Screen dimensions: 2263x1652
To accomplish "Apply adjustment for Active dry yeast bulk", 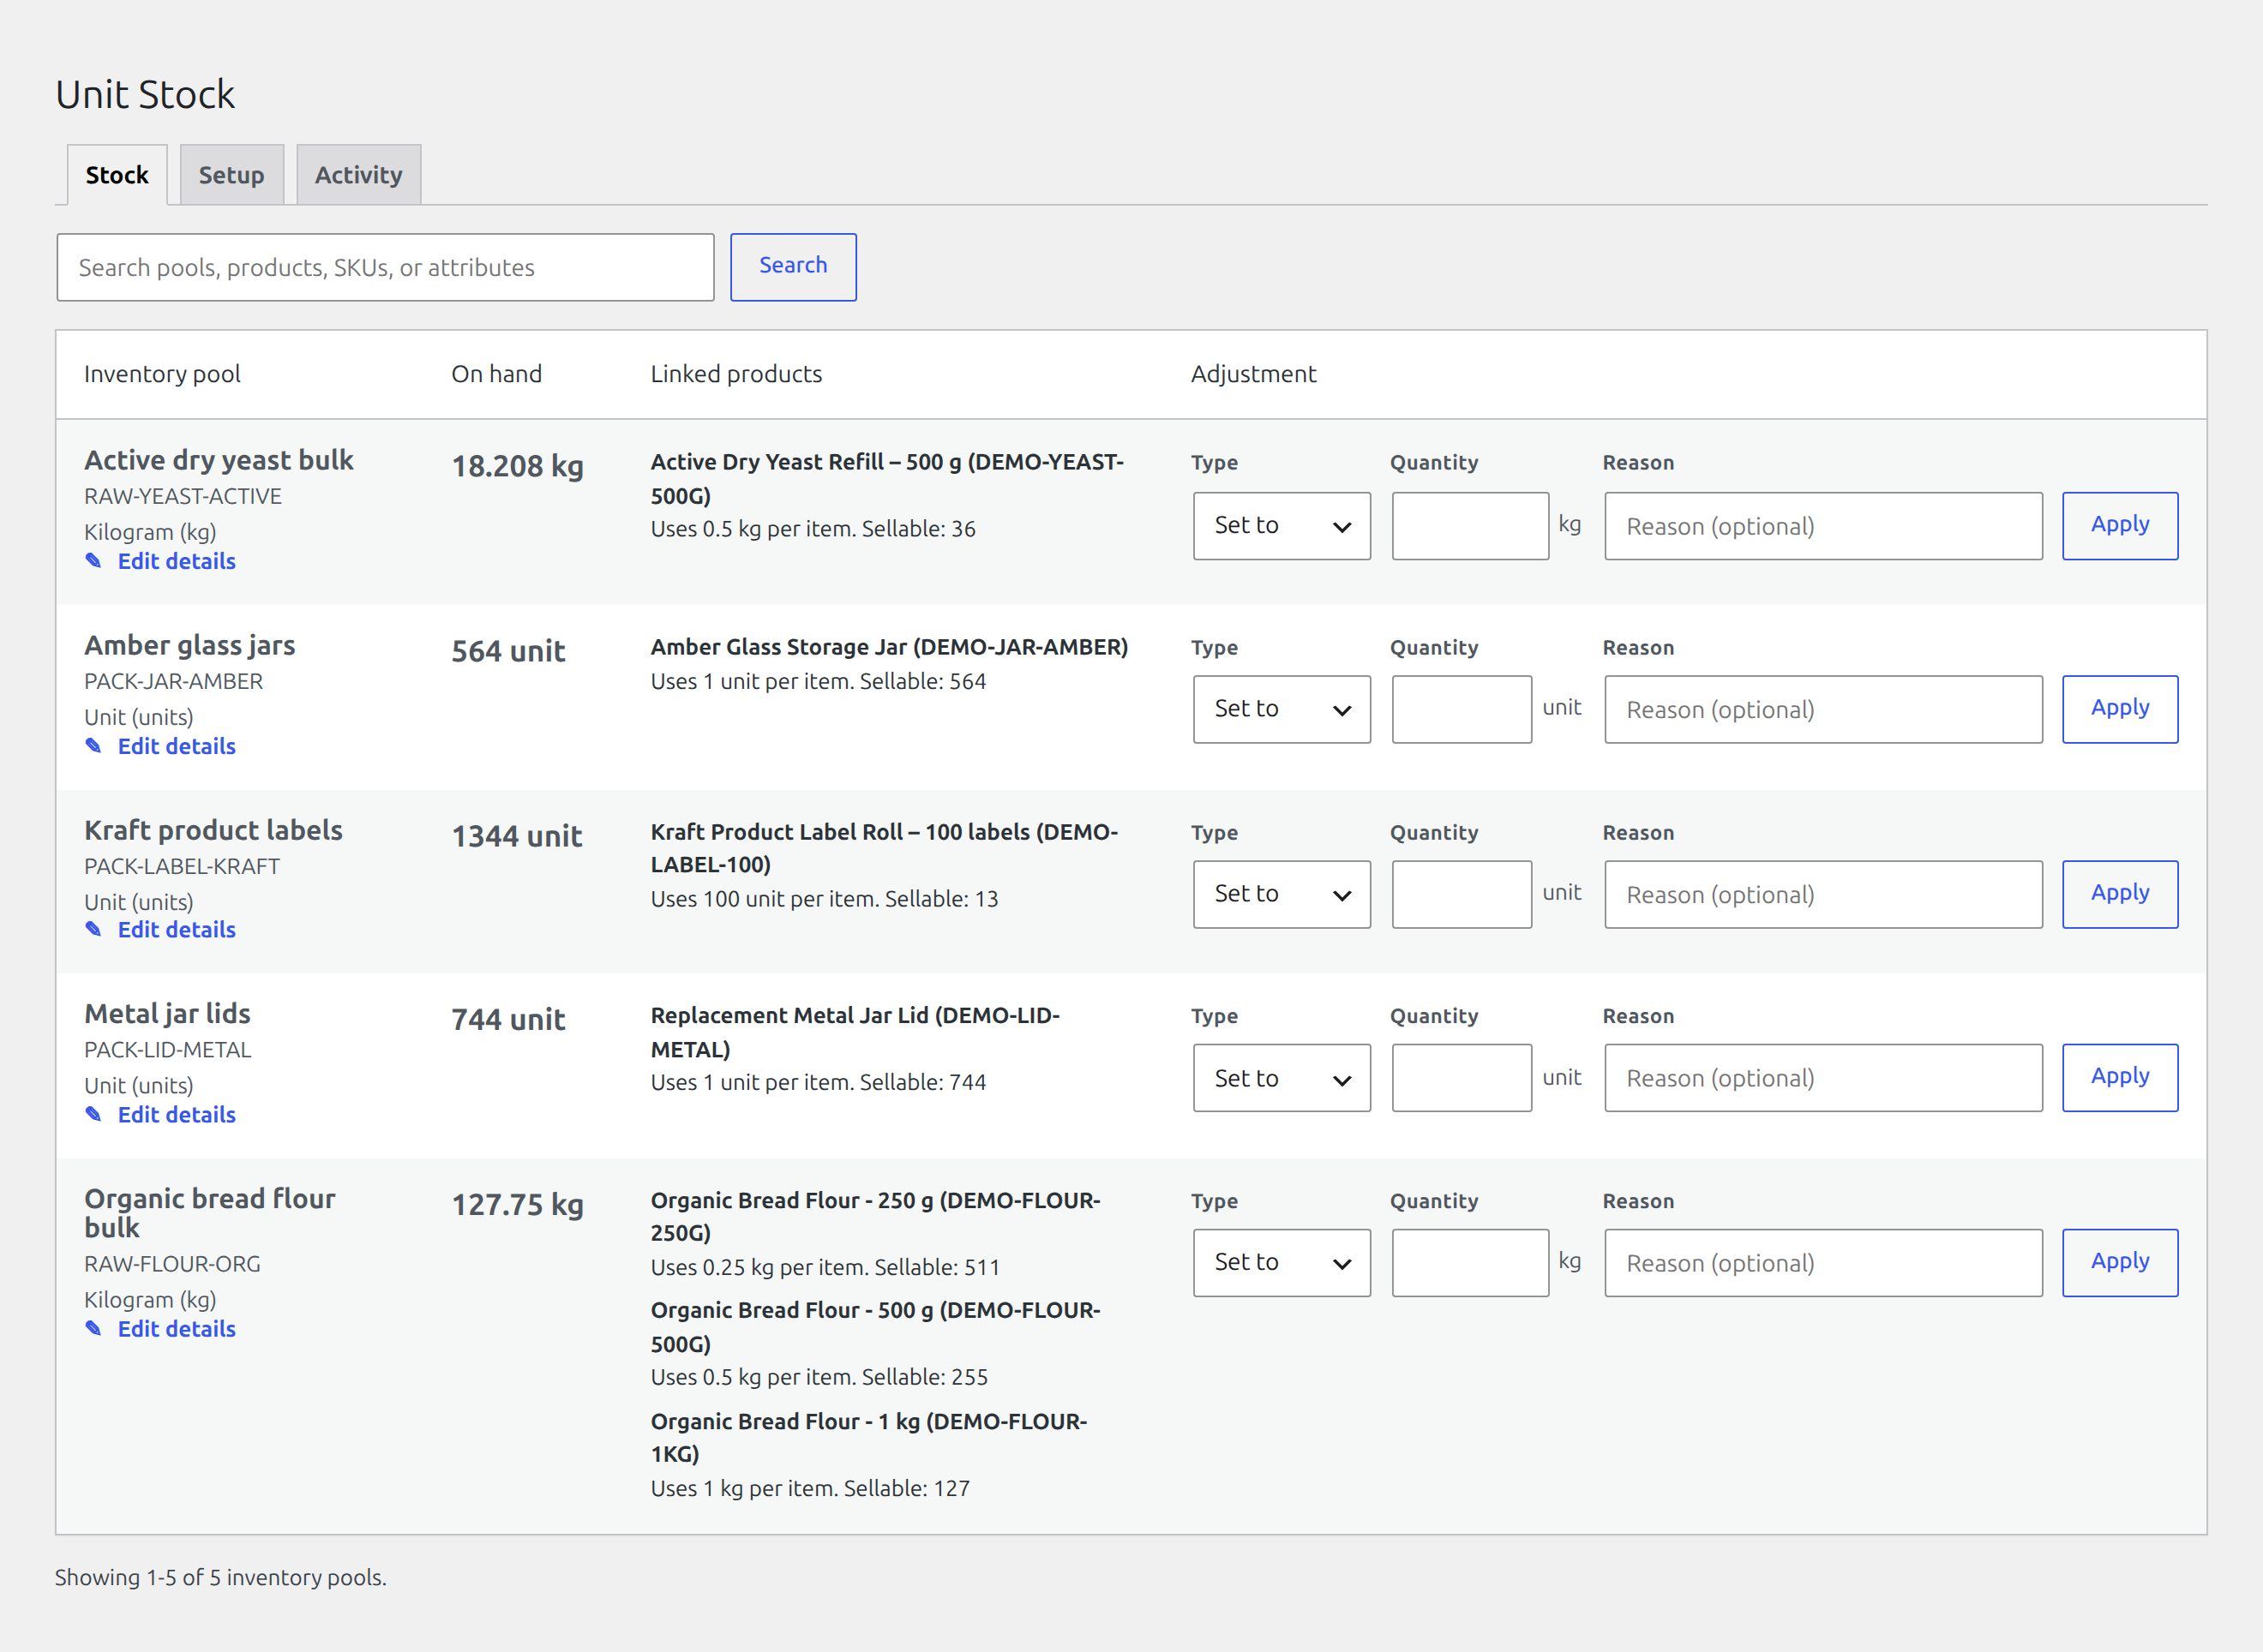I will tap(2120, 526).
